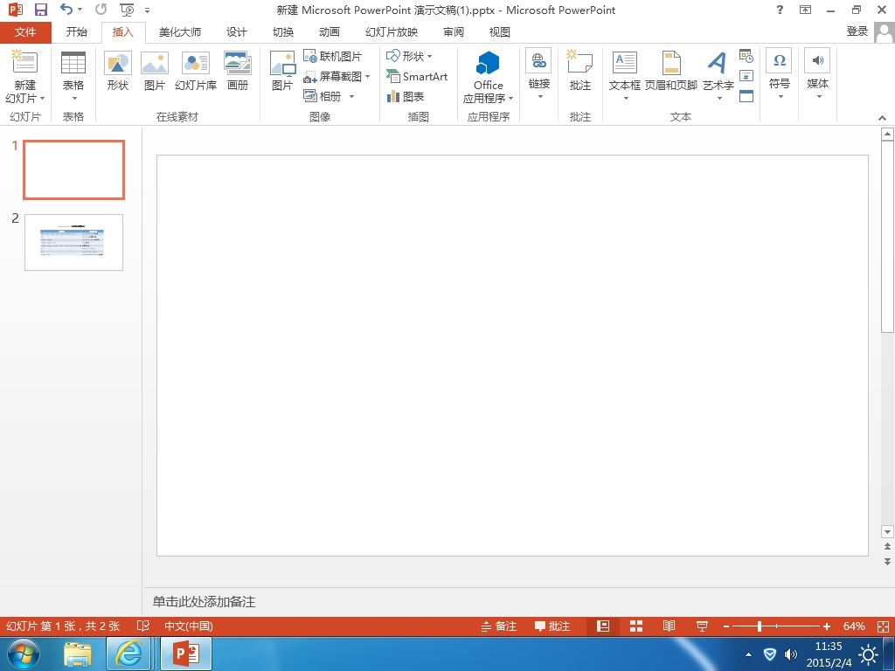Insert date and time icon
The height and width of the screenshot is (671, 895).
[746, 55]
